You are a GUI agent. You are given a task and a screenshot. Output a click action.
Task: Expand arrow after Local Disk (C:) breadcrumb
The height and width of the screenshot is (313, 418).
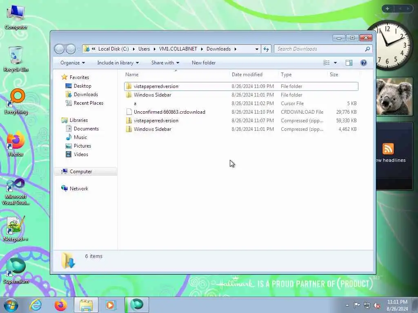pos(133,49)
